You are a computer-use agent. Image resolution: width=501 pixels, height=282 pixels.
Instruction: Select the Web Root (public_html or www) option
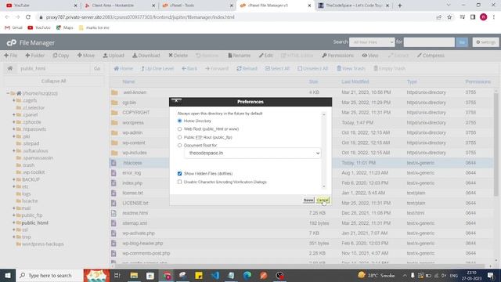click(179, 128)
